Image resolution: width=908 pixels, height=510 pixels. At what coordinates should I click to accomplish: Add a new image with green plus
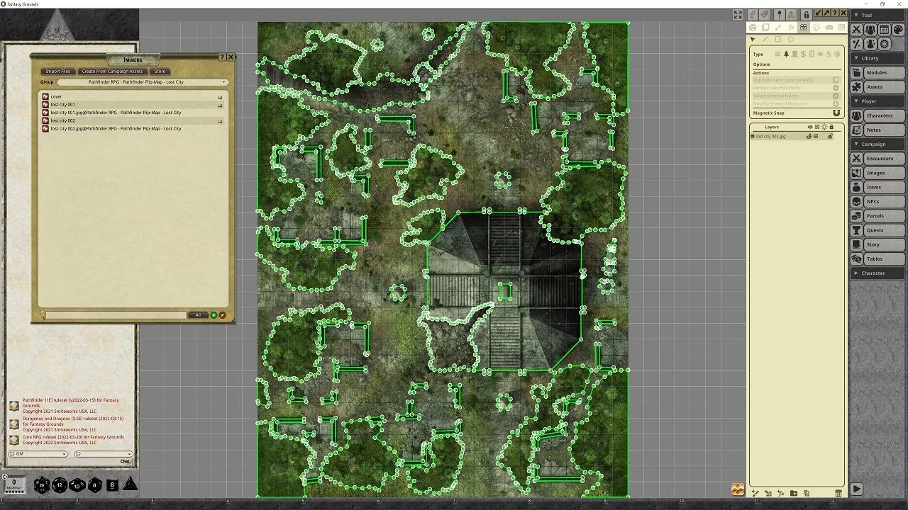coord(214,315)
